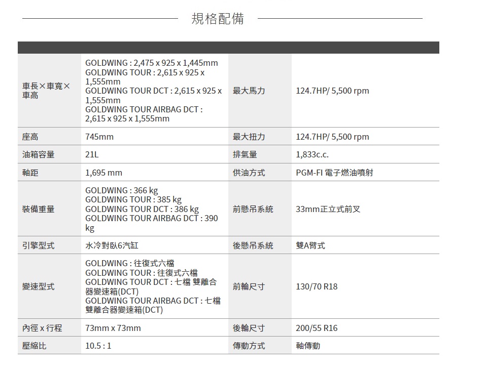This screenshot has height=375, width=486.
Task: Select the 內徑 x 行程 label
Action: (42, 328)
